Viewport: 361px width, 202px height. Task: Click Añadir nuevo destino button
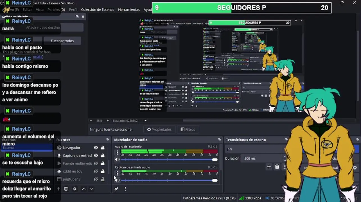click(43, 27)
